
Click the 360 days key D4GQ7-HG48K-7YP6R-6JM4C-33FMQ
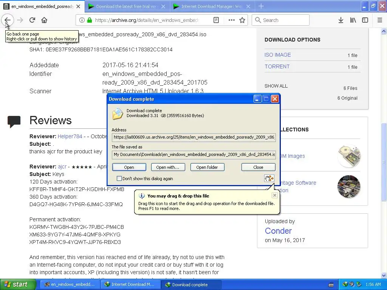pyautogui.click(x=76, y=204)
